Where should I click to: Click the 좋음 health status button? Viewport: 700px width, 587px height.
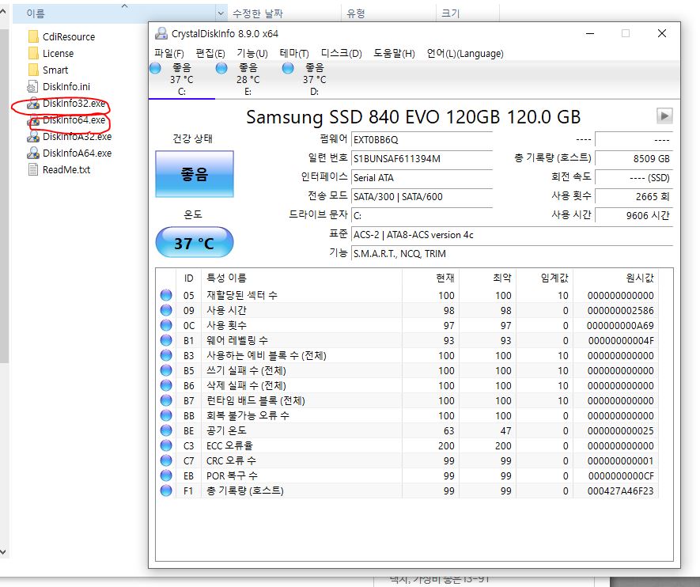click(195, 173)
